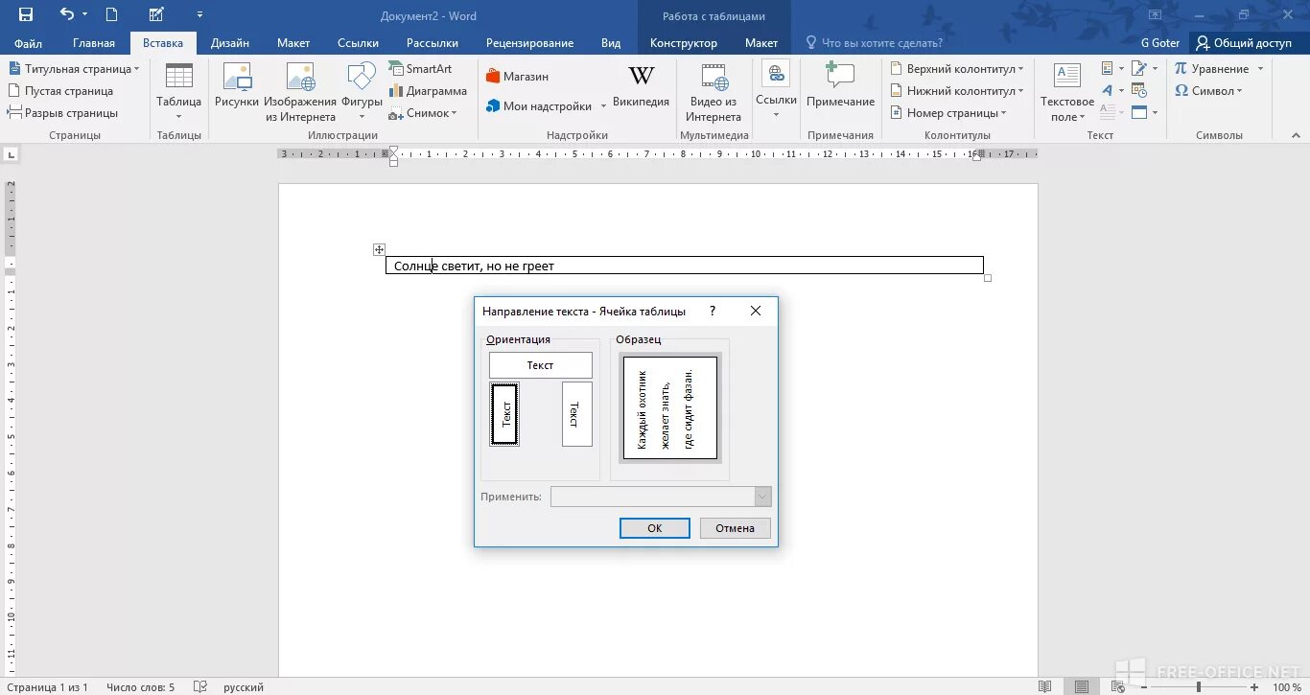Open dialog help question mark
This screenshot has width=1310, height=695.
pos(713,312)
